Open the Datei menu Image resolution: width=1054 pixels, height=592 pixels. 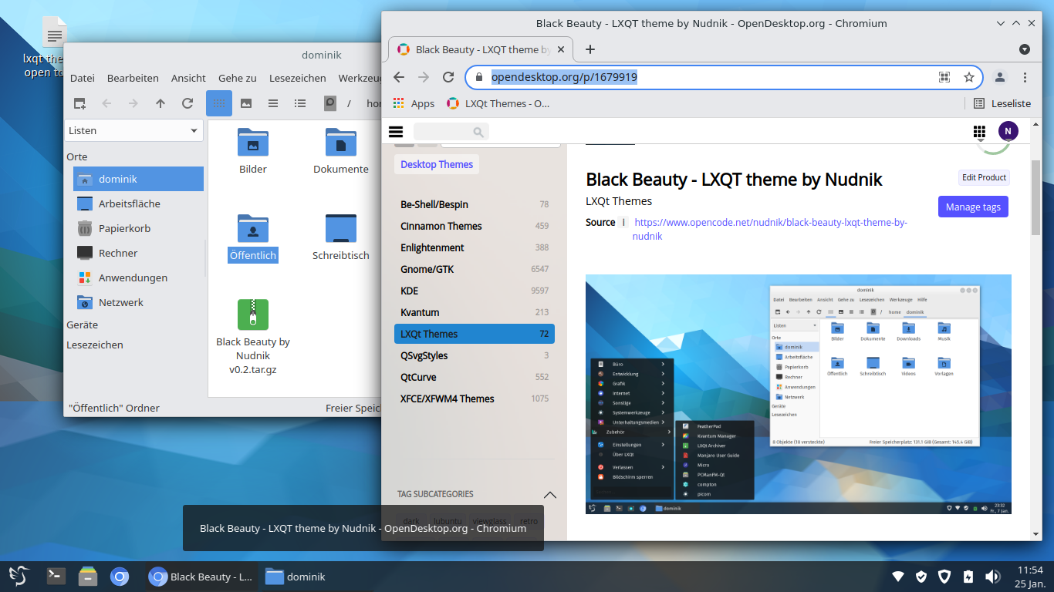click(83, 78)
